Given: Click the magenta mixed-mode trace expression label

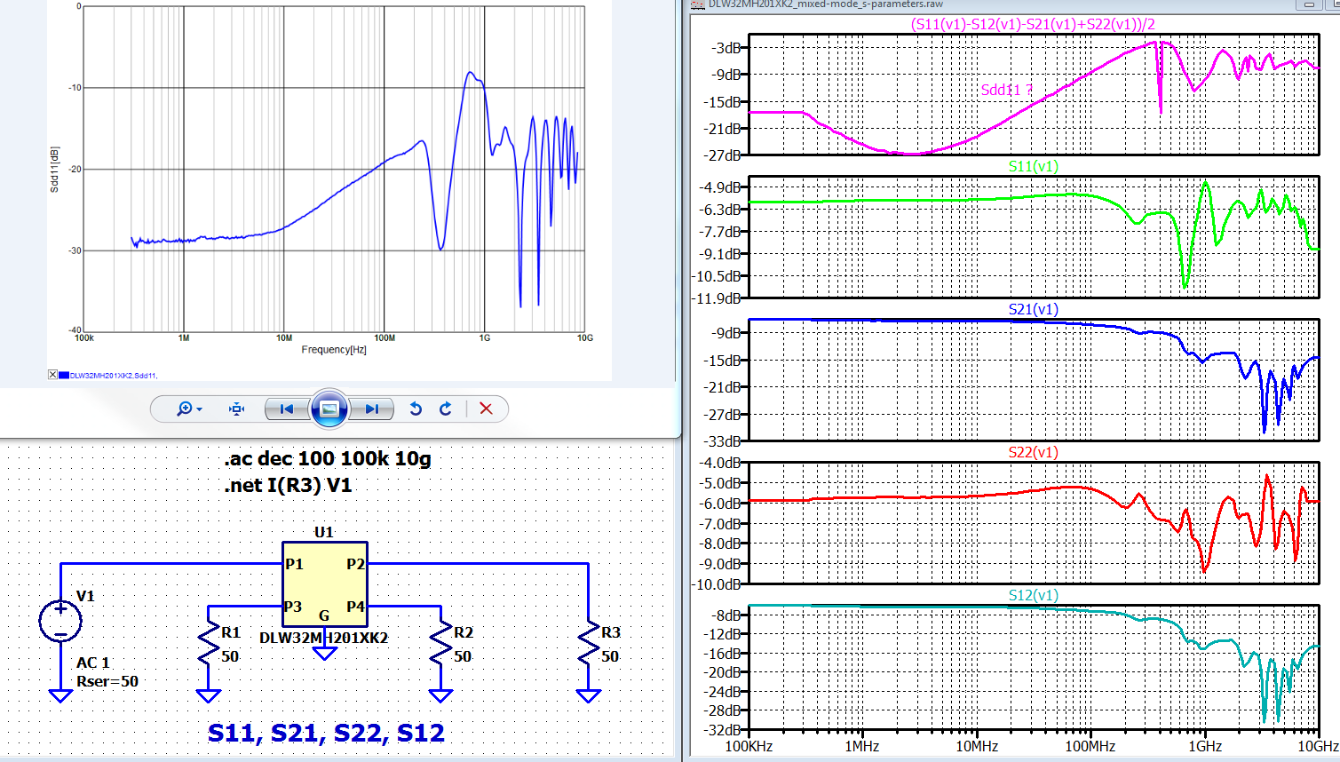Looking at the screenshot, I should [x=1033, y=25].
